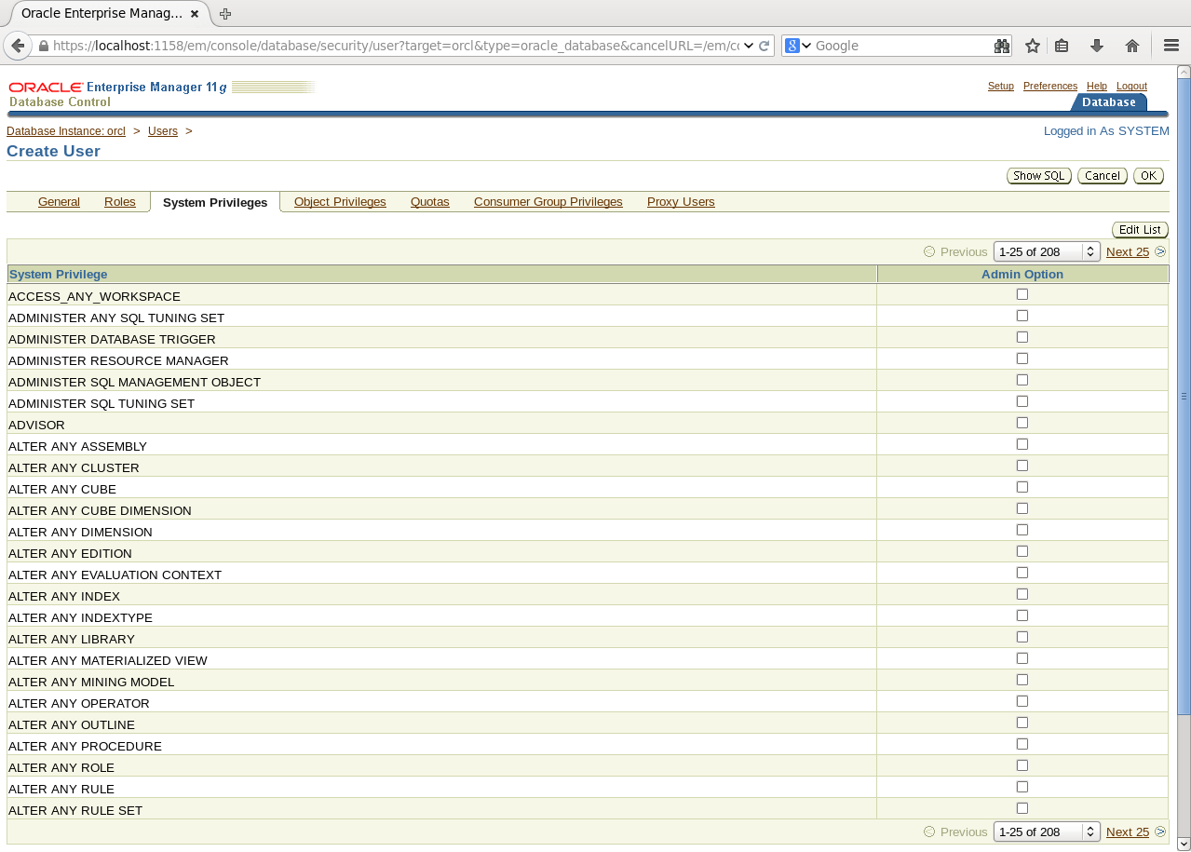1191x852 pixels.
Task: Click the browser address bar URL
Action: point(396,46)
